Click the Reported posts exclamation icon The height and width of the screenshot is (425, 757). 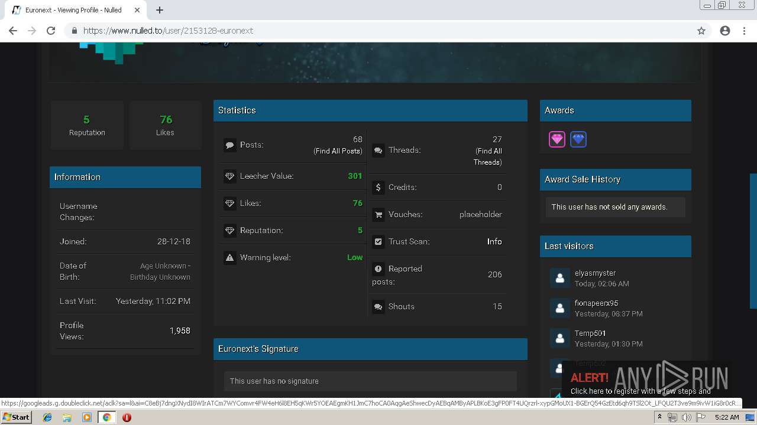click(378, 269)
